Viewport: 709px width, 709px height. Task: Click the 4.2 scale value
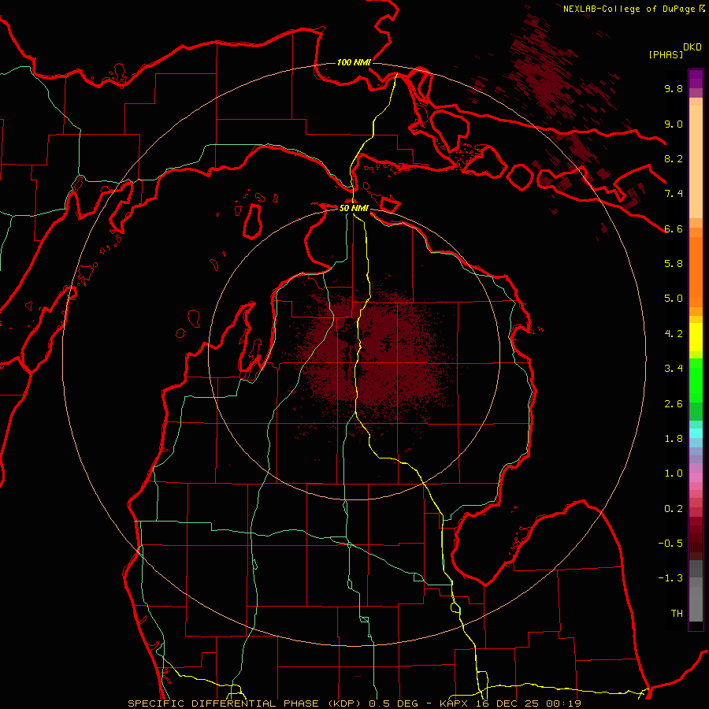coord(674,334)
